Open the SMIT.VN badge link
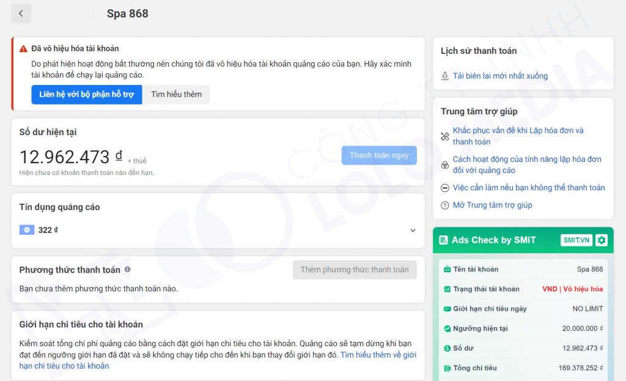The height and width of the screenshot is (381, 626). (576, 240)
